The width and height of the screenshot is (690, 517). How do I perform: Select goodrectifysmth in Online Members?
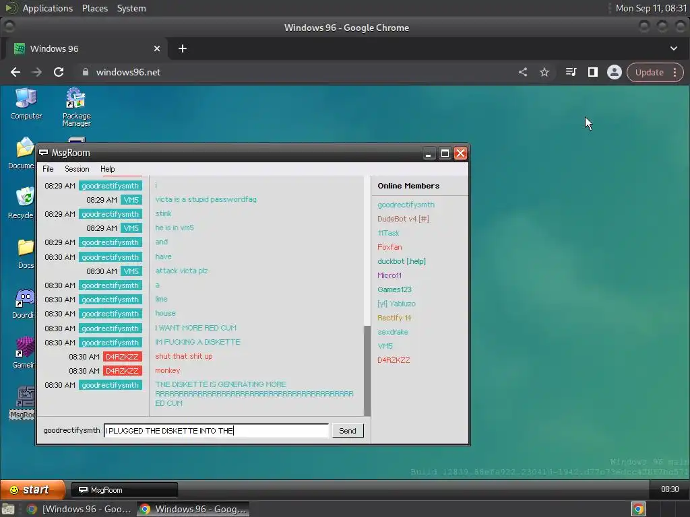[406, 205]
